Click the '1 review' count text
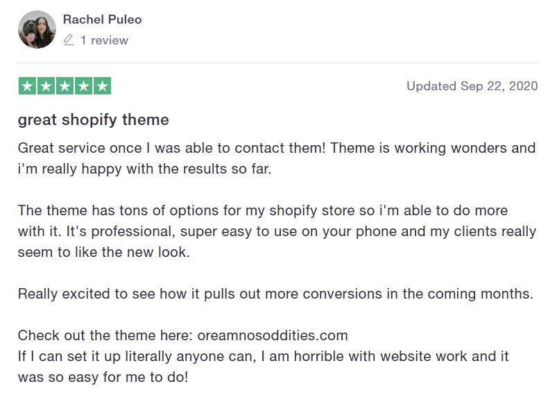 (104, 40)
